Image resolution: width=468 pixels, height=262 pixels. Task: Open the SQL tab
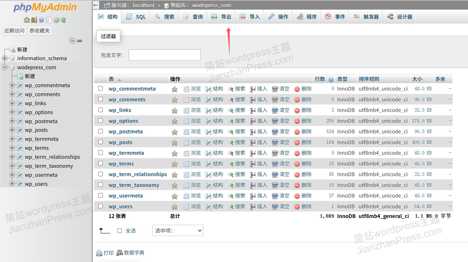[x=137, y=17]
